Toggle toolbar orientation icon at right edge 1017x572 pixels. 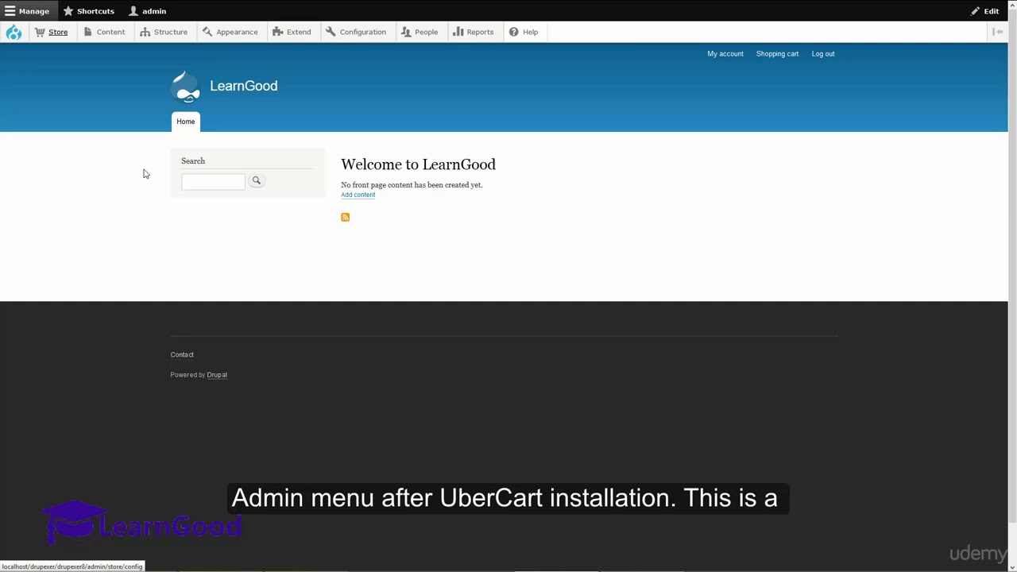tap(998, 32)
